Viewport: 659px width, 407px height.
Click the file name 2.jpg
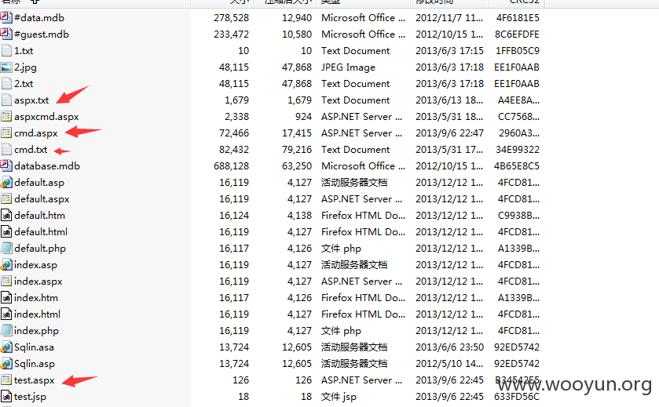[x=25, y=67]
